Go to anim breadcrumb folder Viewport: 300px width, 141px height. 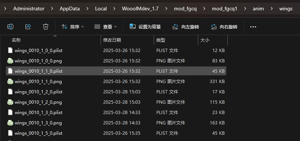(x=258, y=8)
